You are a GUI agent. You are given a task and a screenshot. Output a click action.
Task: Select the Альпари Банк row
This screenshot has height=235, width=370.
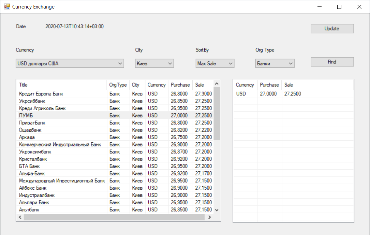click(115, 202)
